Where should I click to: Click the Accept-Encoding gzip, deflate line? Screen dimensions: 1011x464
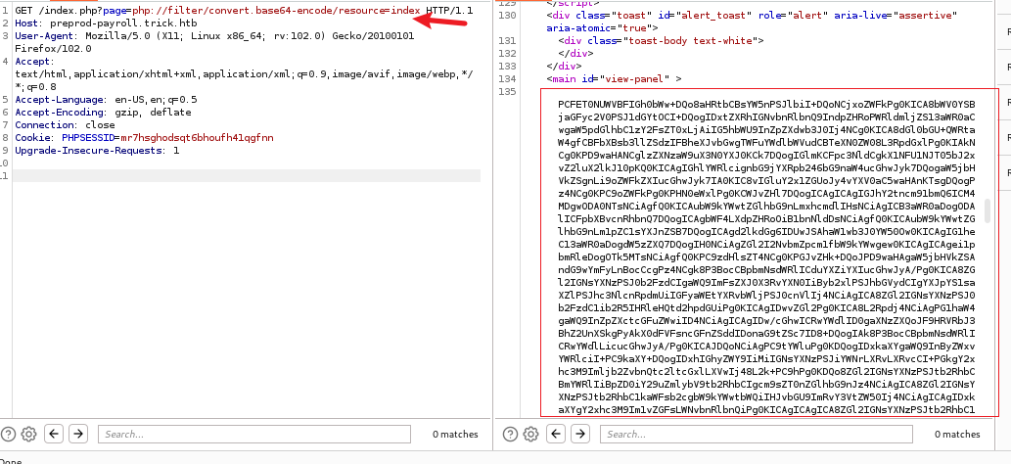click(x=103, y=113)
